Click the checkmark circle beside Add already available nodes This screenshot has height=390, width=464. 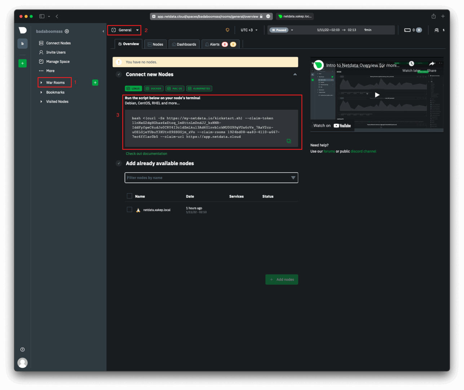pyautogui.click(x=119, y=164)
